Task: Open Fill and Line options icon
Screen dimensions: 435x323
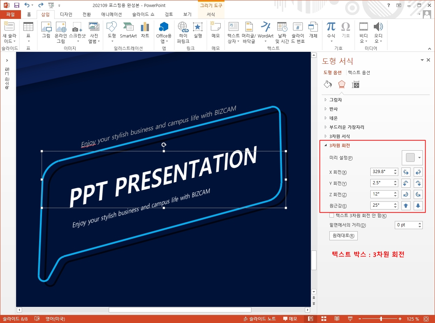Action: point(328,84)
